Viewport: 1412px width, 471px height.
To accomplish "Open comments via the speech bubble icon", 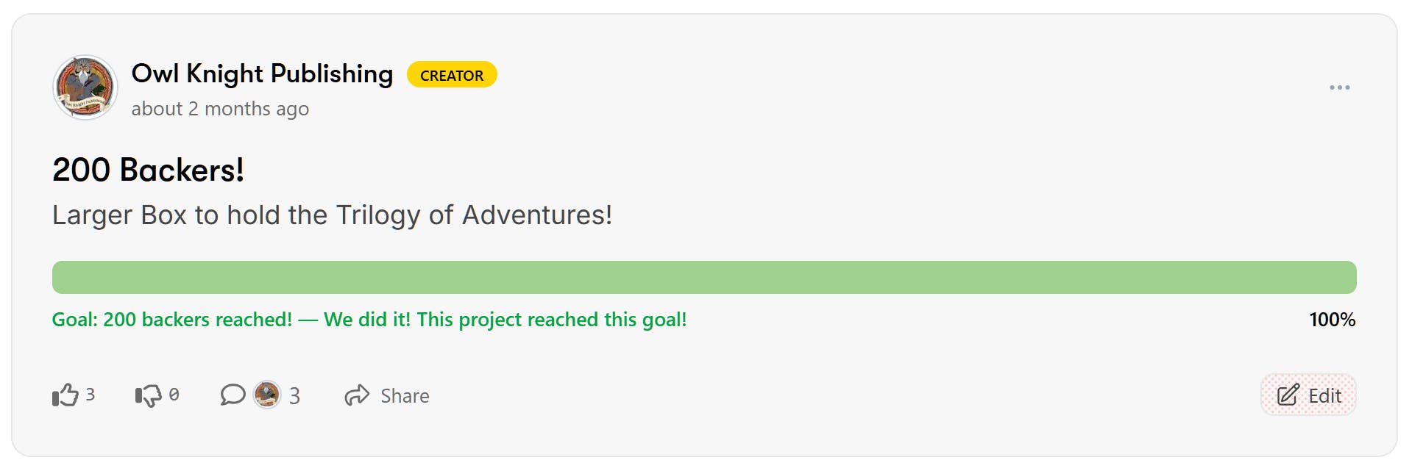I will 233,395.
